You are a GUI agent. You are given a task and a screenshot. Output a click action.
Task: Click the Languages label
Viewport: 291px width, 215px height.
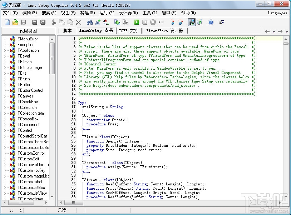click(x=277, y=13)
